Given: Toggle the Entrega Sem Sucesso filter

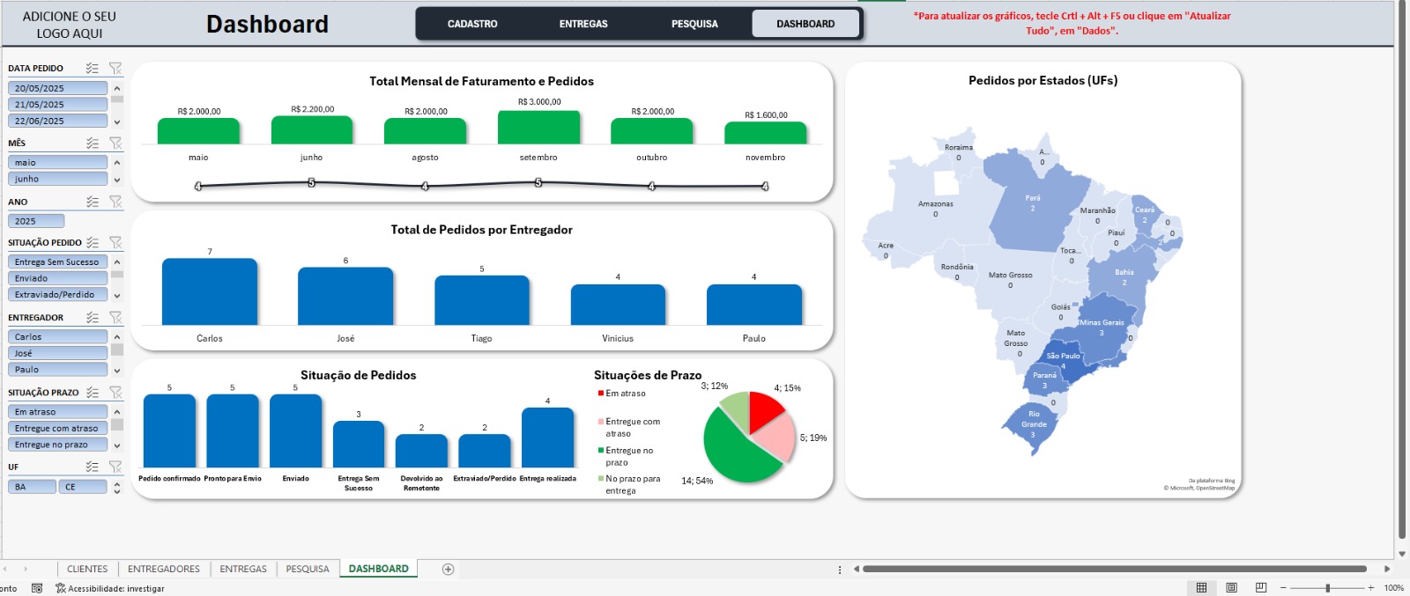Looking at the screenshot, I should [x=58, y=261].
